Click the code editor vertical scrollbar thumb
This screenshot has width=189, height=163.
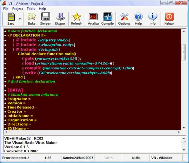(x=184, y=52)
